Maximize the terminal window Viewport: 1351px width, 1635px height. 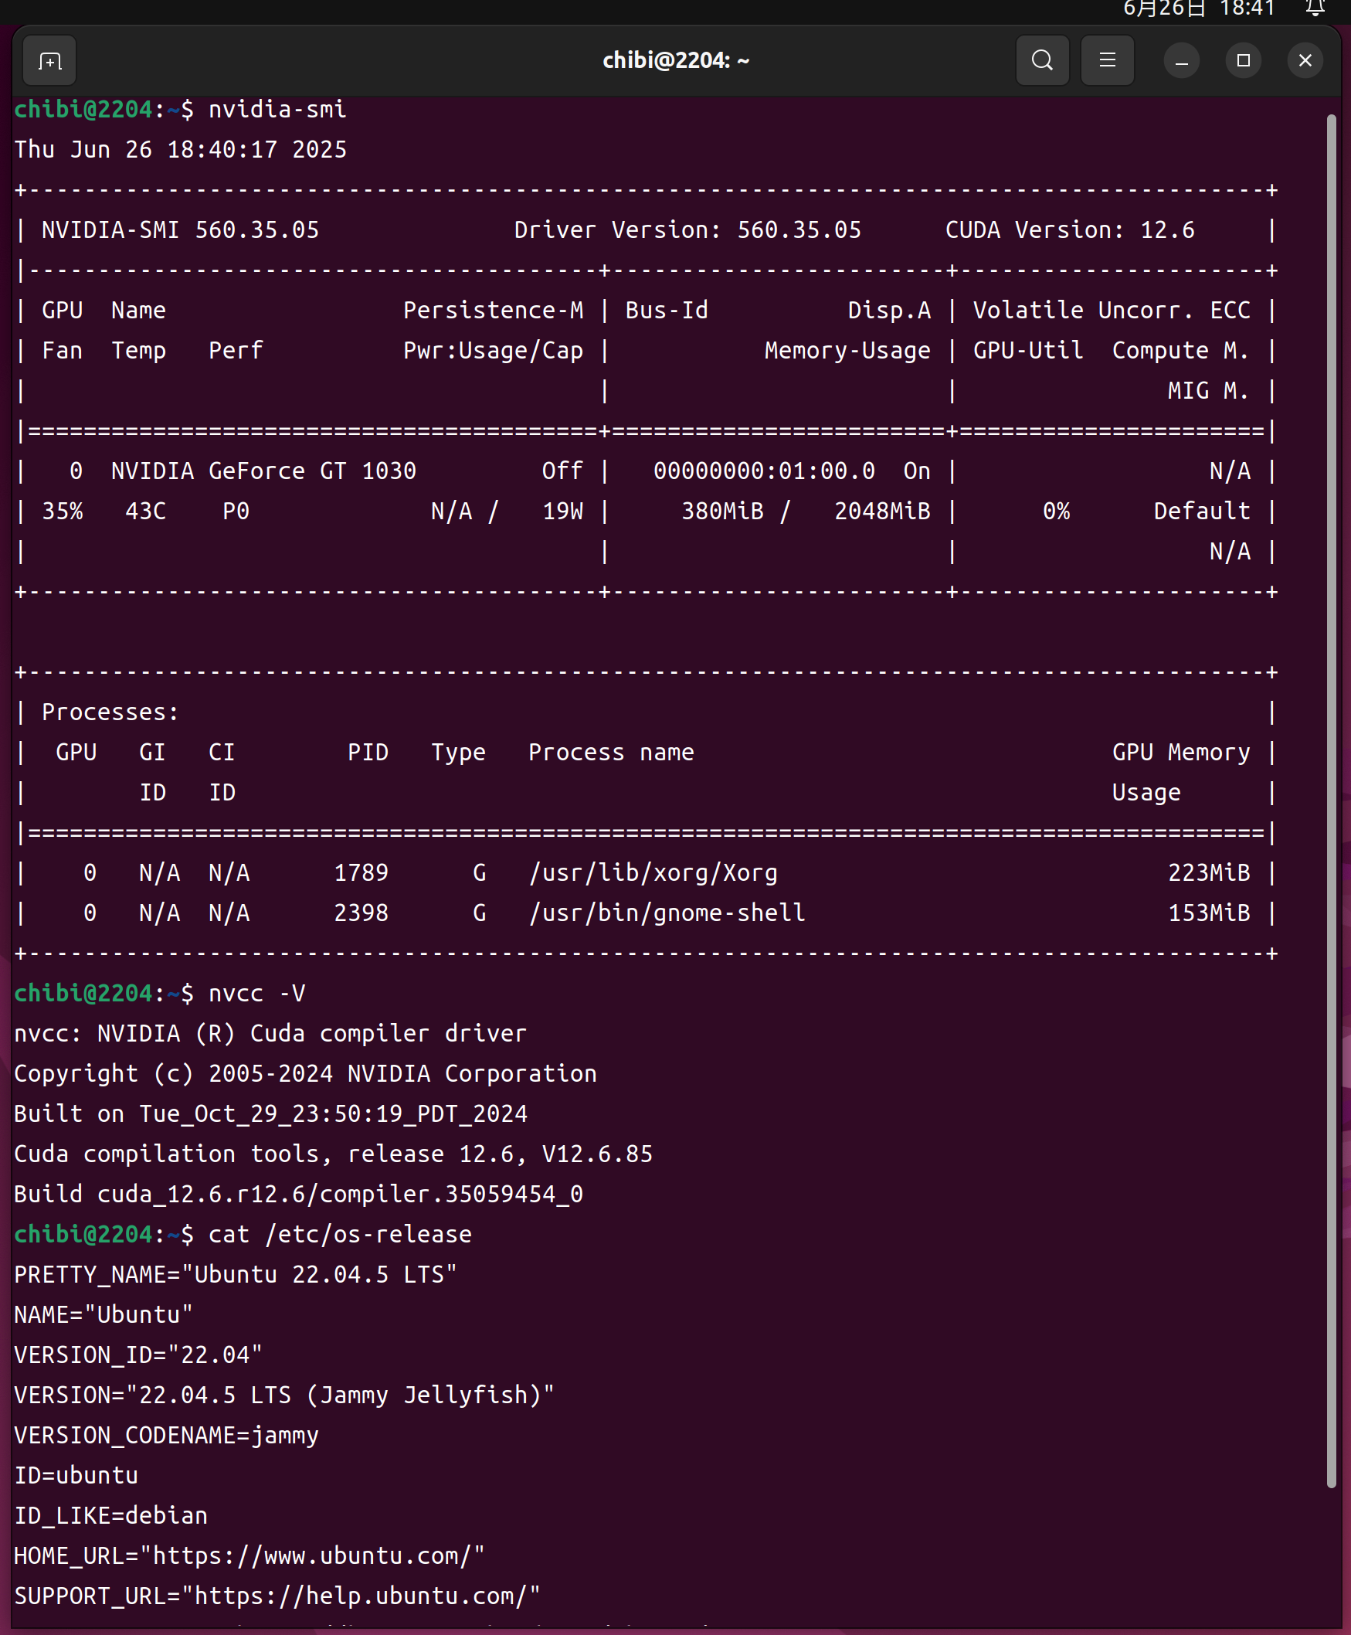(x=1243, y=61)
